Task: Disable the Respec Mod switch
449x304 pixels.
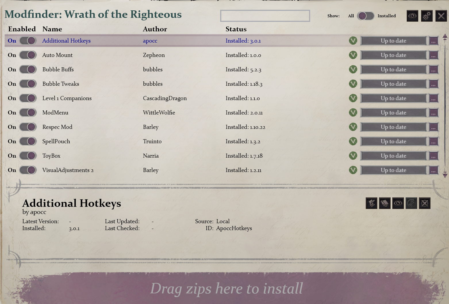Action: click(x=28, y=127)
